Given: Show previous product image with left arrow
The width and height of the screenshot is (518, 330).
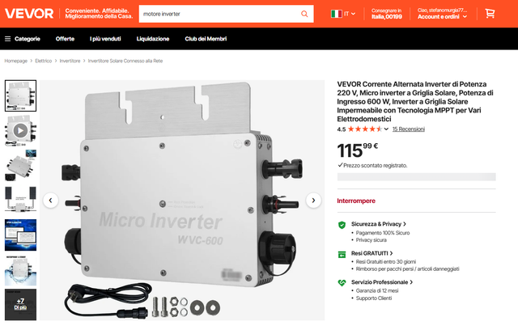Looking at the screenshot, I should tap(50, 201).
